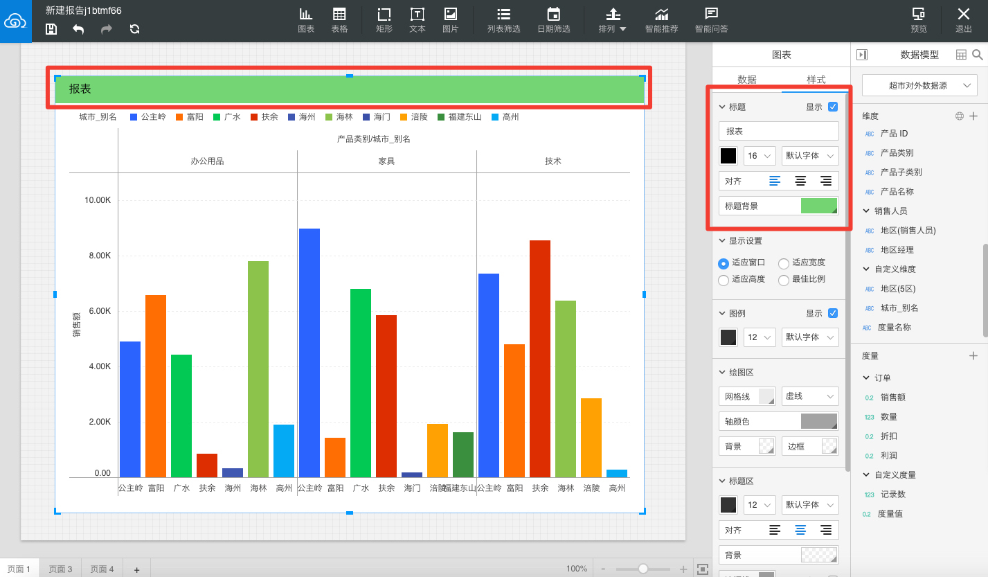The height and width of the screenshot is (577, 988).
Task: Collapse the 标题 section
Action: point(723,107)
